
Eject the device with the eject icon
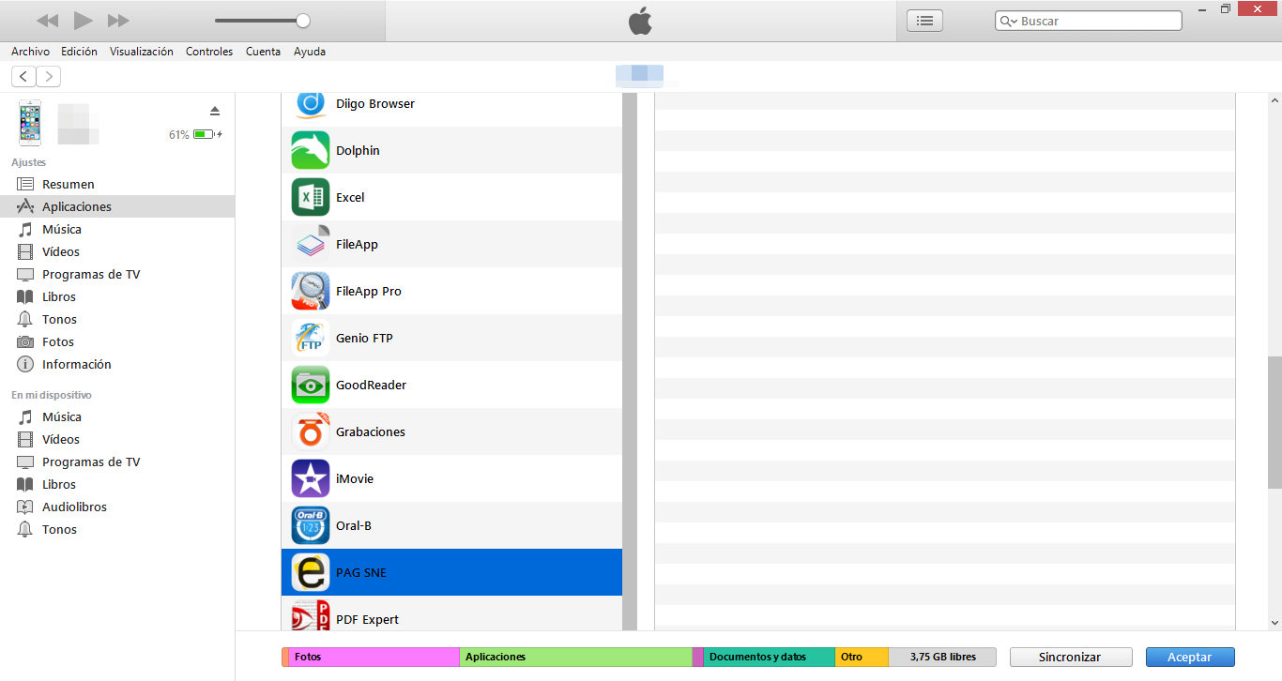click(215, 111)
